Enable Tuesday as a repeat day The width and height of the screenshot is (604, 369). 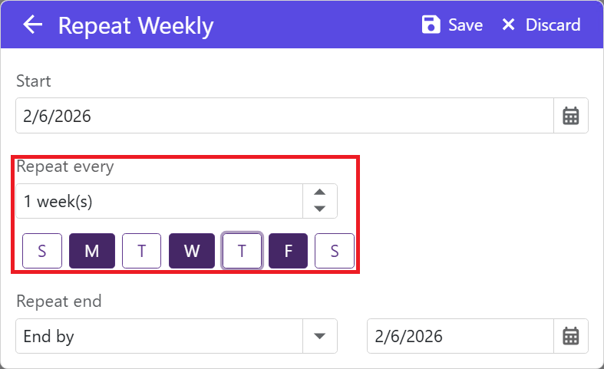142,252
